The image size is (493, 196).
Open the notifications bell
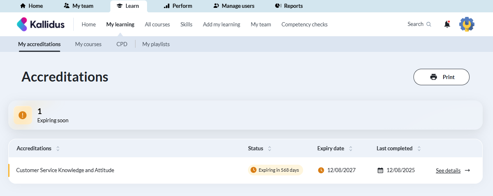447,24
